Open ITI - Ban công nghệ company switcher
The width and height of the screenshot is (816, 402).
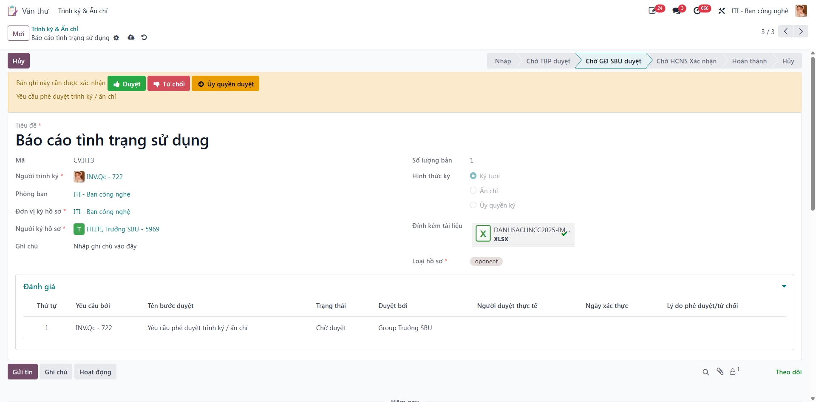(x=759, y=11)
